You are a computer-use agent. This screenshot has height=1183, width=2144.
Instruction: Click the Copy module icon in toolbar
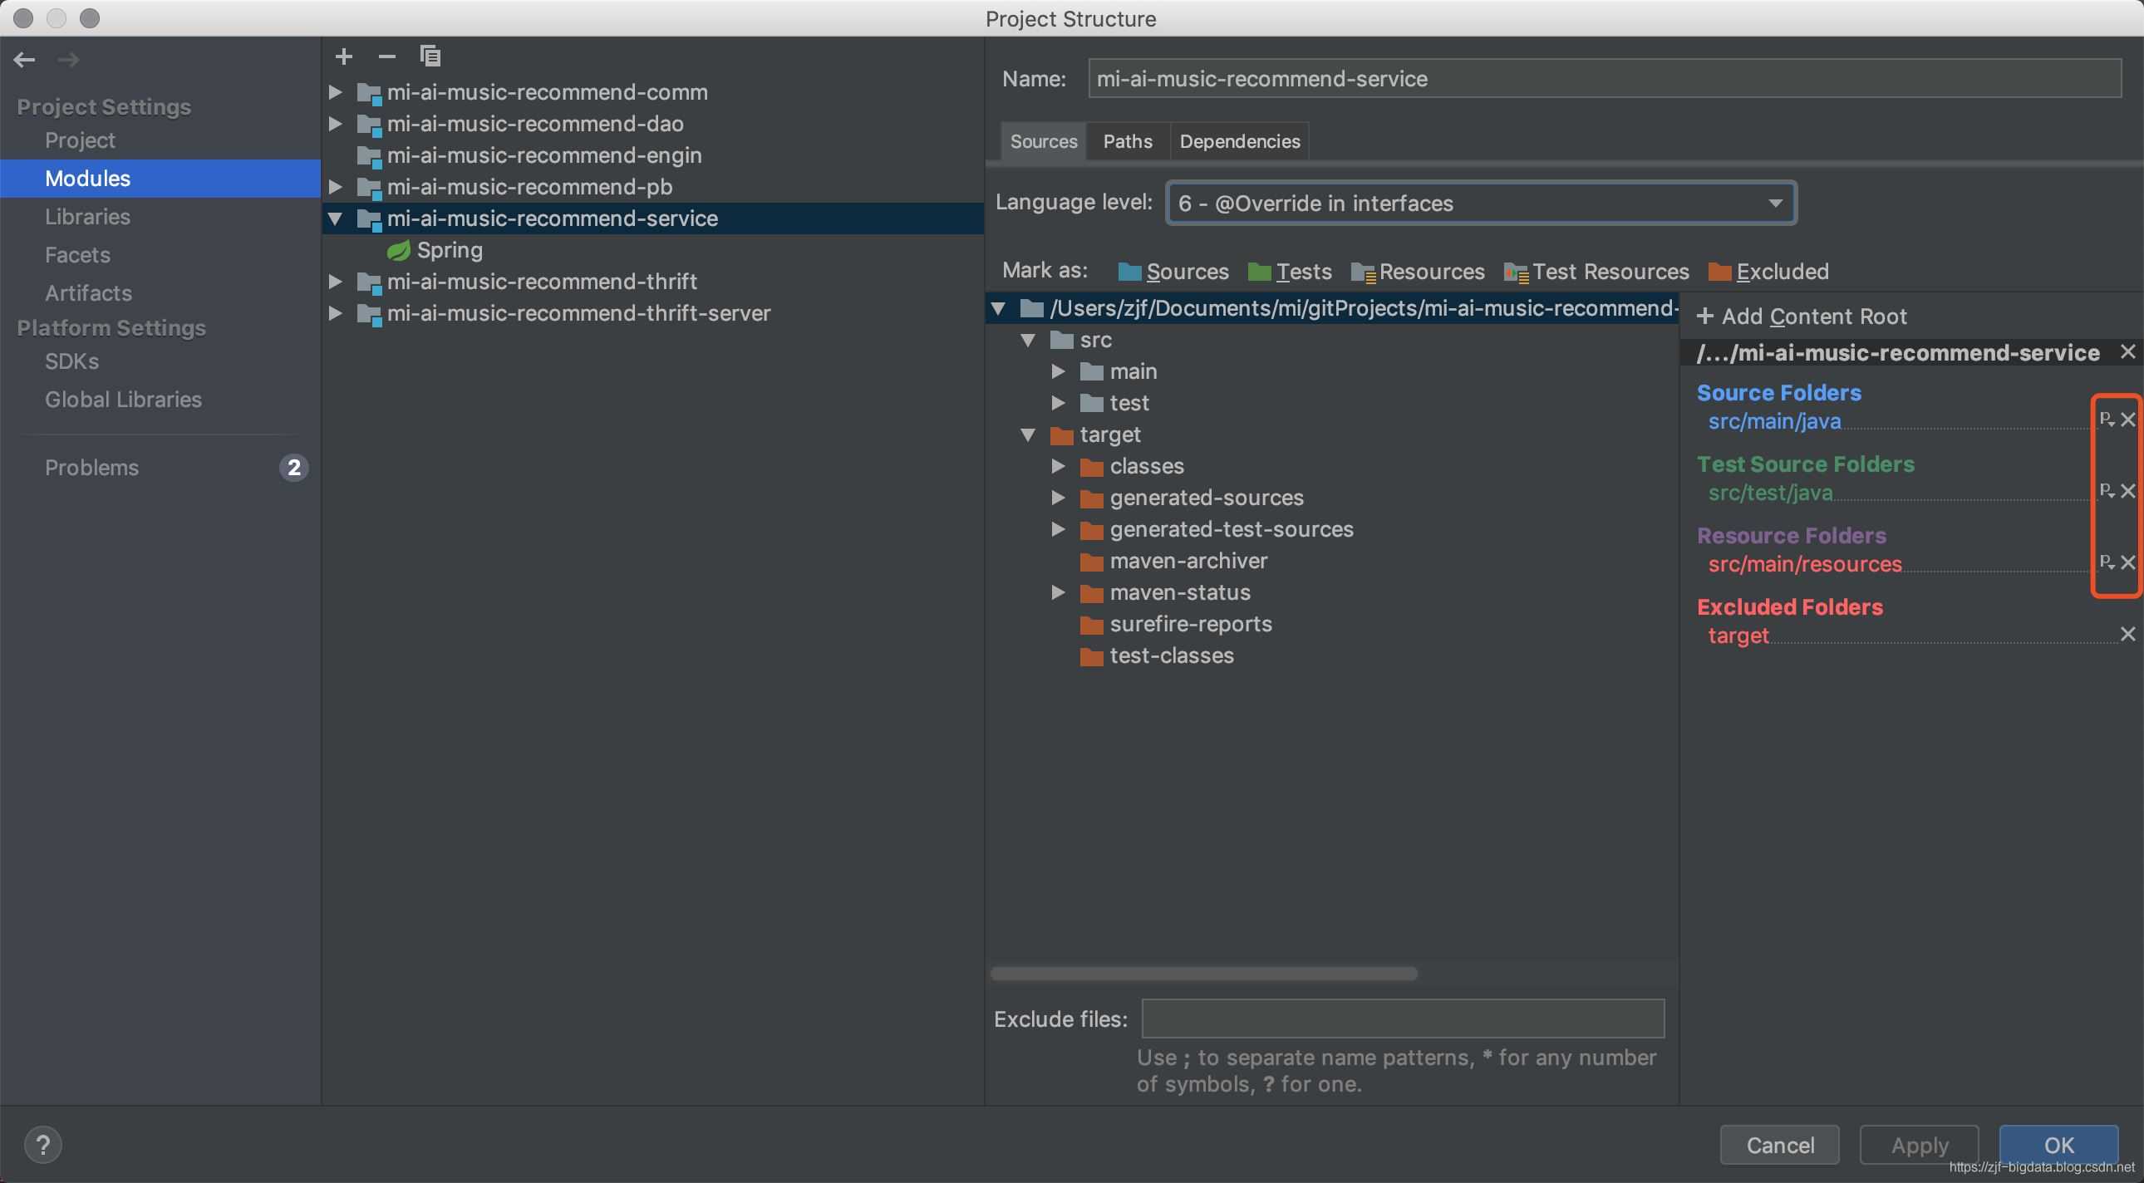(x=431, y=56)
